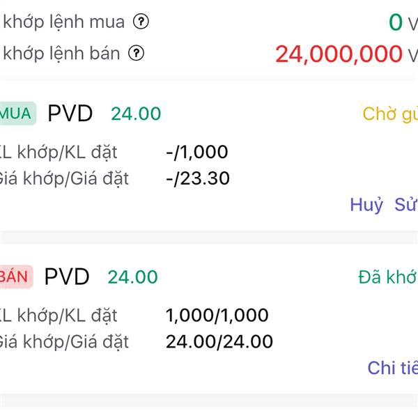Tap the 1,000/1,000 matched quantity value

click(x=217, y=316)
